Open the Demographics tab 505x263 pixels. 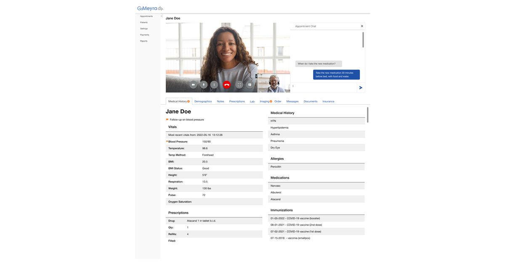pos(203,102)
